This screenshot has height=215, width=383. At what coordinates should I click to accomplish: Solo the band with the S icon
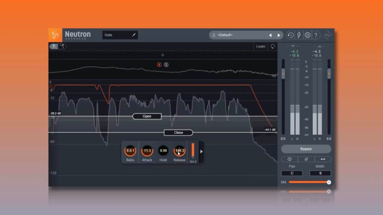166,65
